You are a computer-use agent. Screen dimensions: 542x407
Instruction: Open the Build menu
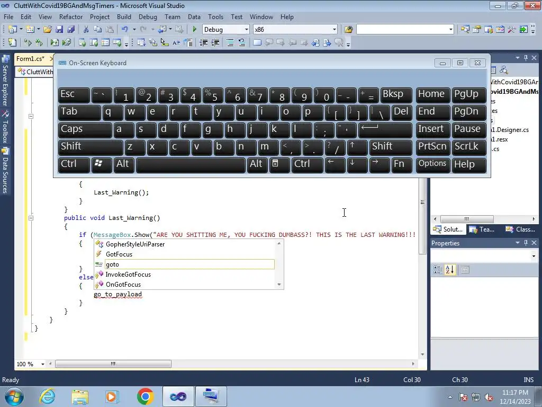(x=124, y=17)
